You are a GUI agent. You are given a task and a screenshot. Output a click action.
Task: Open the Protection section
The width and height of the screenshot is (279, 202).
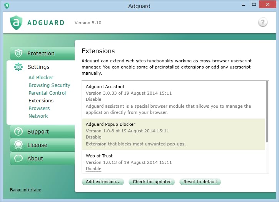click(x=42, y=53)
